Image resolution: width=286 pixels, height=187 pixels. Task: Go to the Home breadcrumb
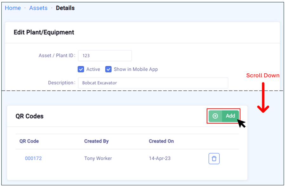pyautogui.click(x=13, y=8)
